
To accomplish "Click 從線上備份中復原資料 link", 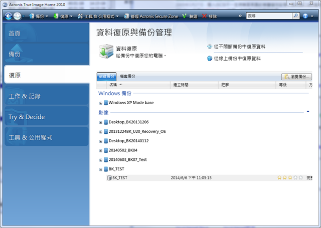I will [x=237, y=59].
